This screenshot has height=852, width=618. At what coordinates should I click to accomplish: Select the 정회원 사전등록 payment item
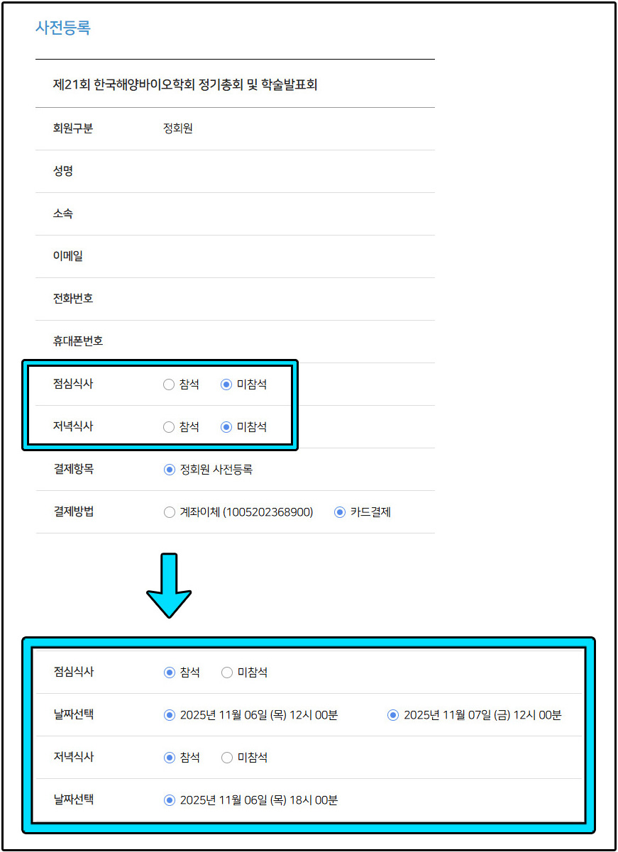169,470
